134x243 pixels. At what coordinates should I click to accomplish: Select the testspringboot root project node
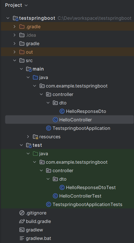coord(37,18)
